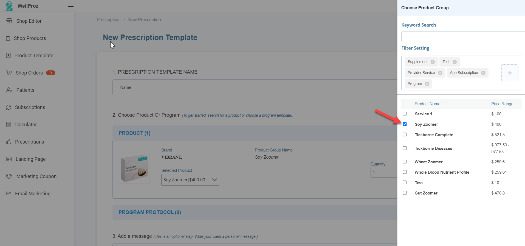Viewport: 525px width, 246px height.
Task: Click the Shop Orders cart icon
Action: pos(9,73)
